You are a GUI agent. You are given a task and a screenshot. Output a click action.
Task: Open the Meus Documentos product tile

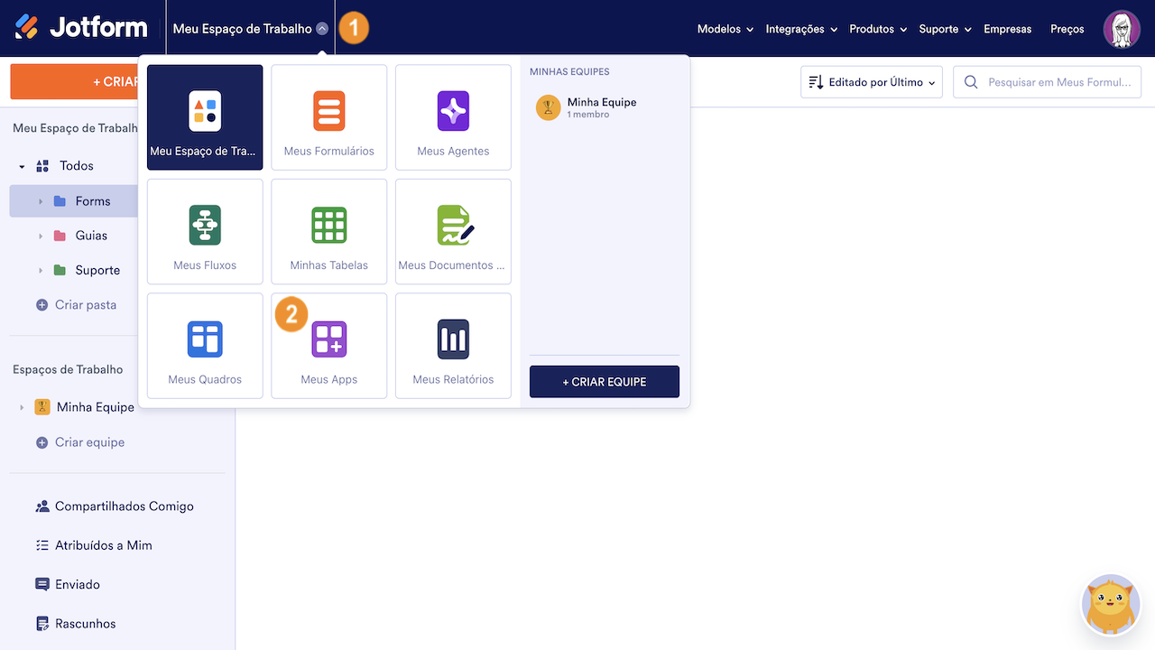coord(453,232)
